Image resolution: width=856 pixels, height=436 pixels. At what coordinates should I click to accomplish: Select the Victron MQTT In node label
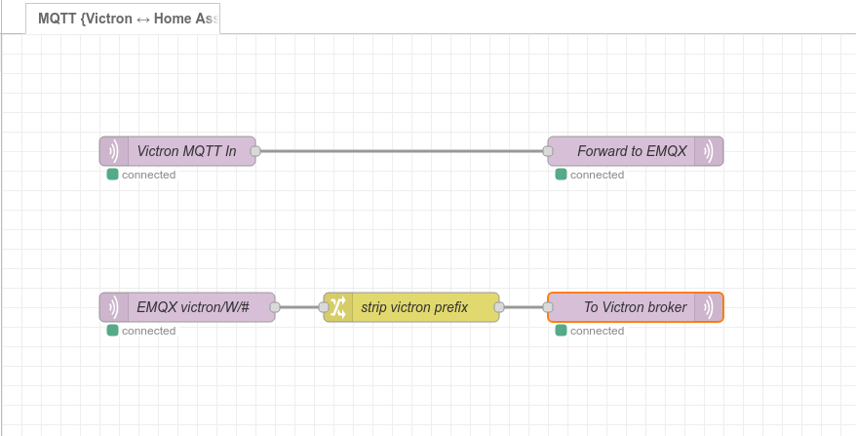186,151
